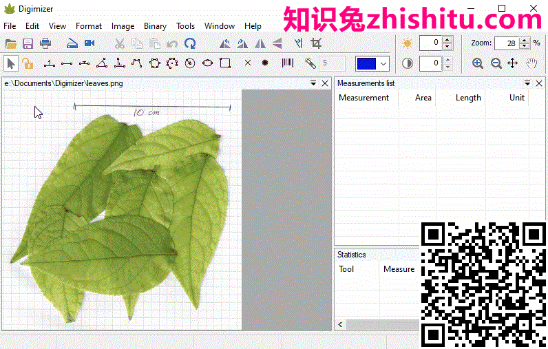Click the brightness sun icon
This screenshot has height=349, width=548.
(x=407, y=43)
